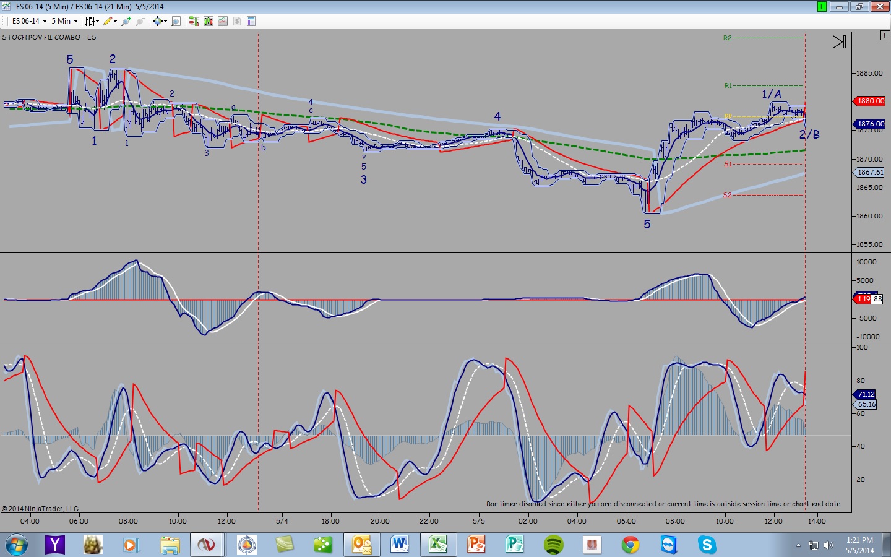891x557 pixels.
Task: Click the -10000 indicator axis label
Action: pyautogui.click(x=867, y=337)
